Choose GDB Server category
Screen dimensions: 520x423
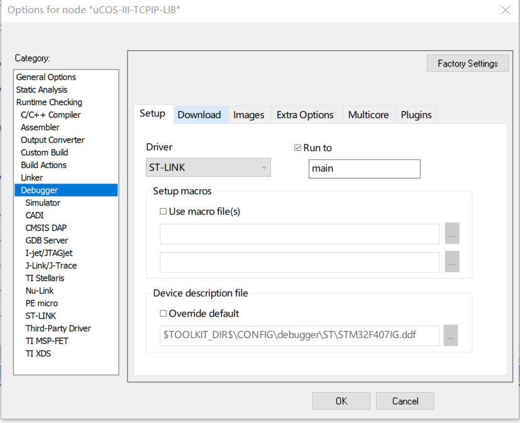[47, 240]
